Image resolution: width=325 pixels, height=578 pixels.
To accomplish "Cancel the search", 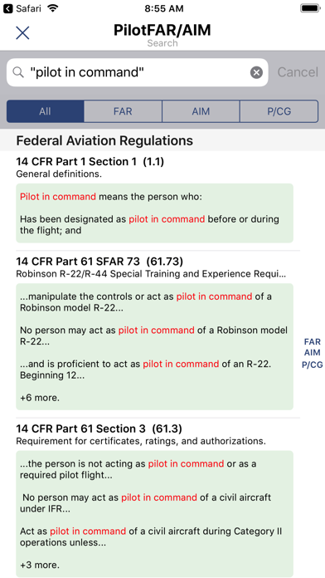I will click(x=298, y=72).
